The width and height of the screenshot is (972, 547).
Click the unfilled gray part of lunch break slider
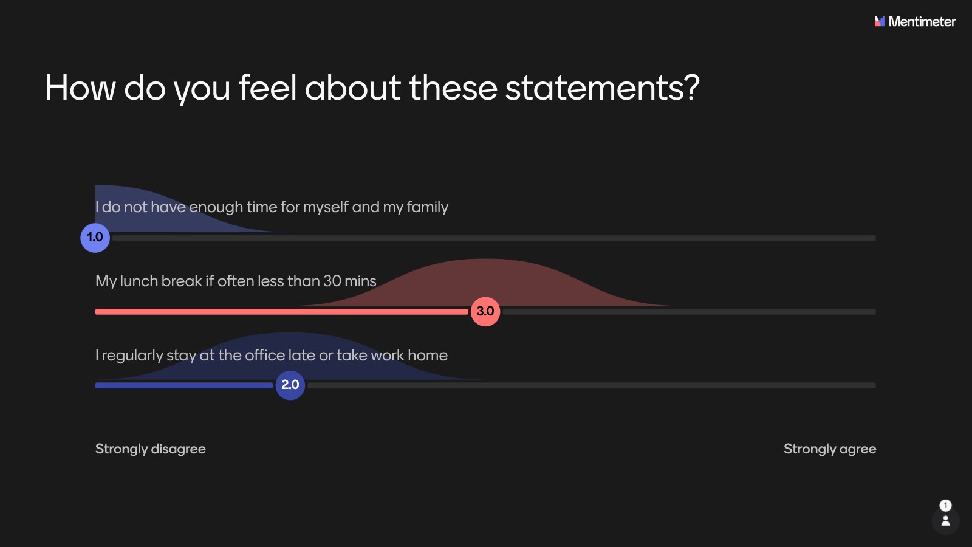686,312
